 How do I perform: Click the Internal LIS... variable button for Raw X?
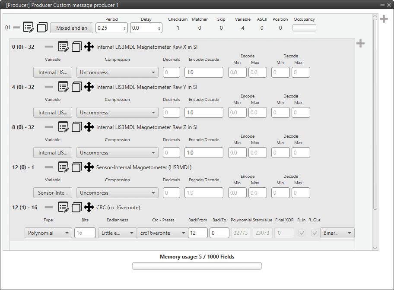click(x=53, y=72)
